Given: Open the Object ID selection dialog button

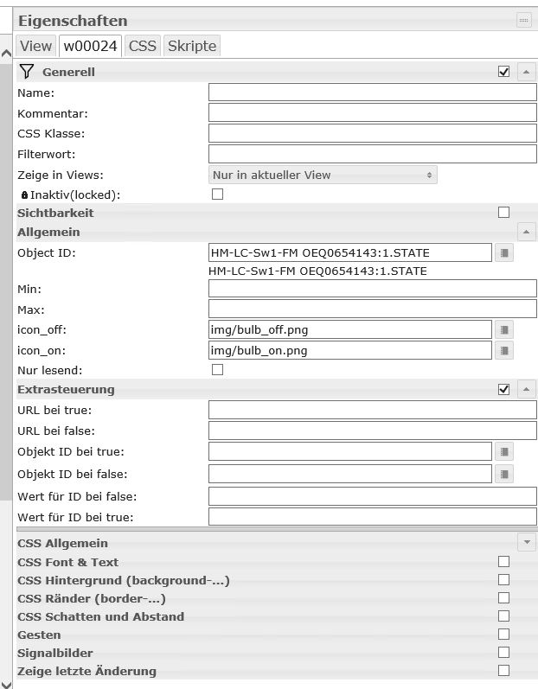Looking at the screenshot, I should (504, 252).
